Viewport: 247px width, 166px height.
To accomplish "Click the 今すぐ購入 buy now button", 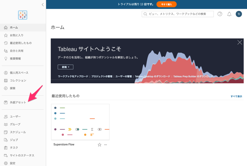I will click(x=166, y=4).
